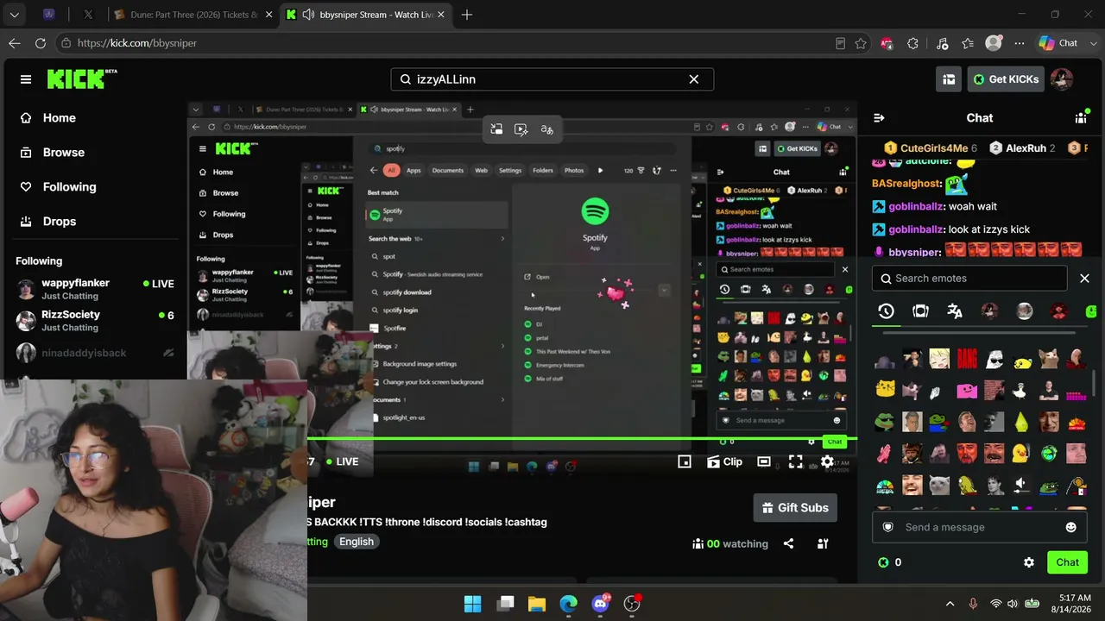This screenshot has width=1105, height=621.
Task: Click the English language tag
Action: 357,542
